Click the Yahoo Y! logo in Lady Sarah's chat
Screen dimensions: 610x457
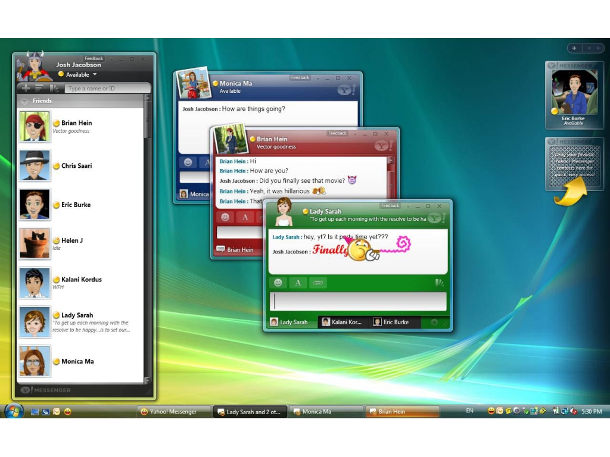tap(437, 218)
